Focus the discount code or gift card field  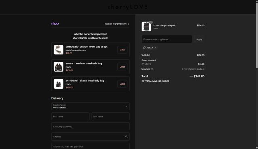point(167,39)
